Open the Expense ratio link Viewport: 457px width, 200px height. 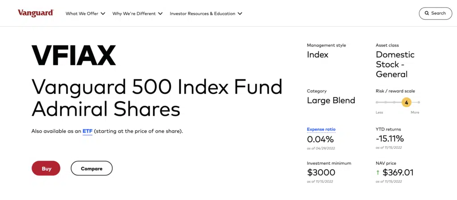pos(321,129)
